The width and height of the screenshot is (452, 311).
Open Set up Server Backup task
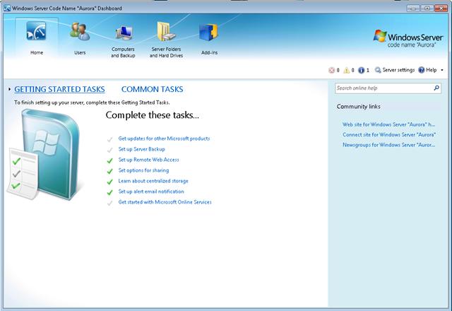141,149
